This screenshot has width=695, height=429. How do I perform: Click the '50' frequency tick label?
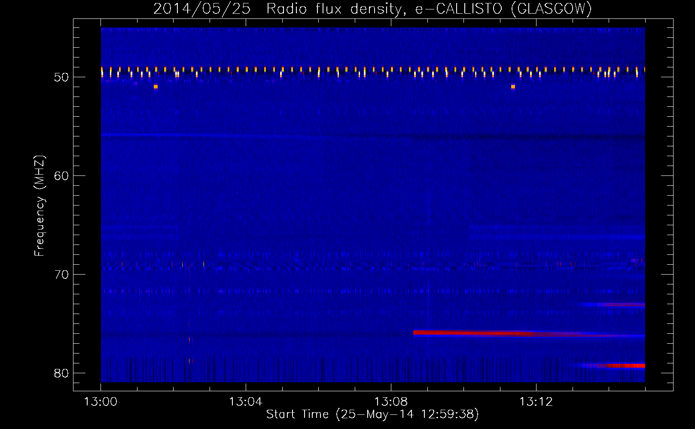point(61,77)
